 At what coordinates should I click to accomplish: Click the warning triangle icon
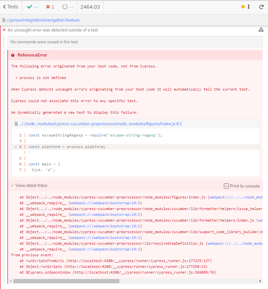pyautogui.click(x=261, y=30)
